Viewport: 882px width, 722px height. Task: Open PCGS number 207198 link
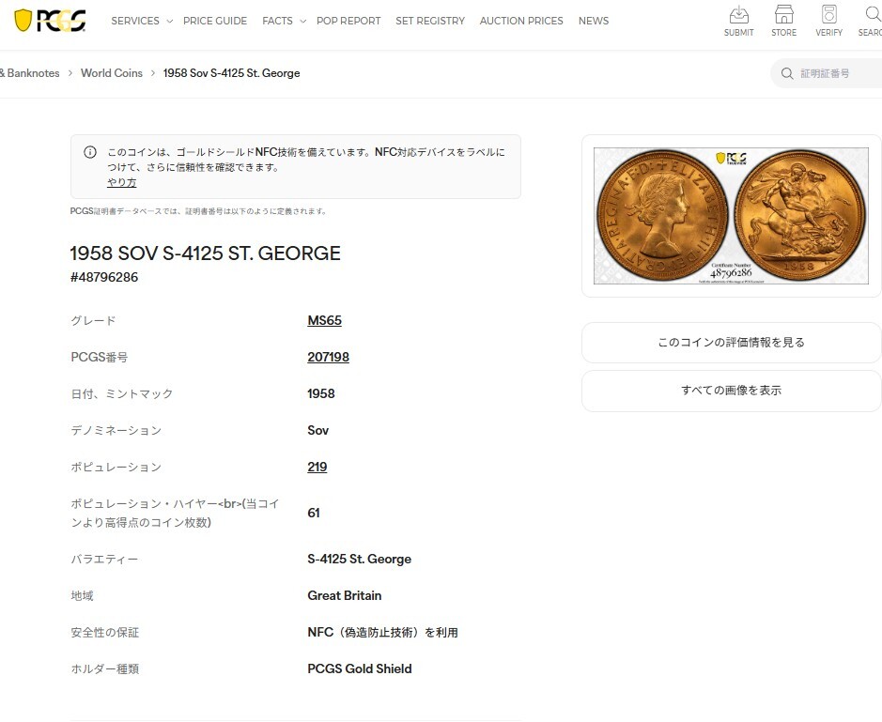(x=328, y=357)
